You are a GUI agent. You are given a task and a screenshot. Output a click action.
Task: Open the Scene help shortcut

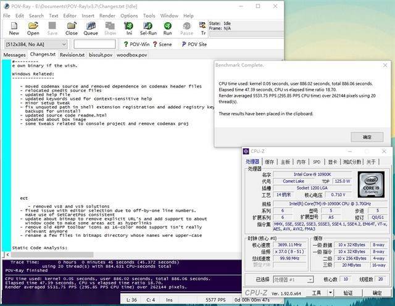(x=162, y=44)
